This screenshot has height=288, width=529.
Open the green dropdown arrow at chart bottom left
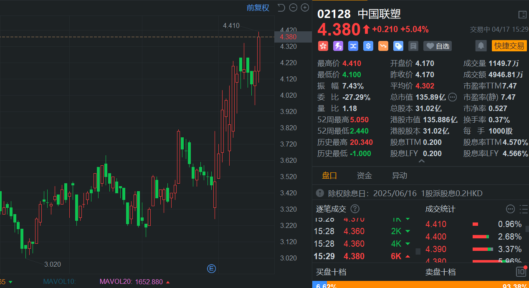click(x=10, y=282)
